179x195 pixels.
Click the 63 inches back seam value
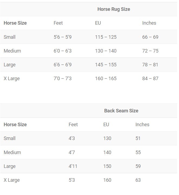pos(138,180)
